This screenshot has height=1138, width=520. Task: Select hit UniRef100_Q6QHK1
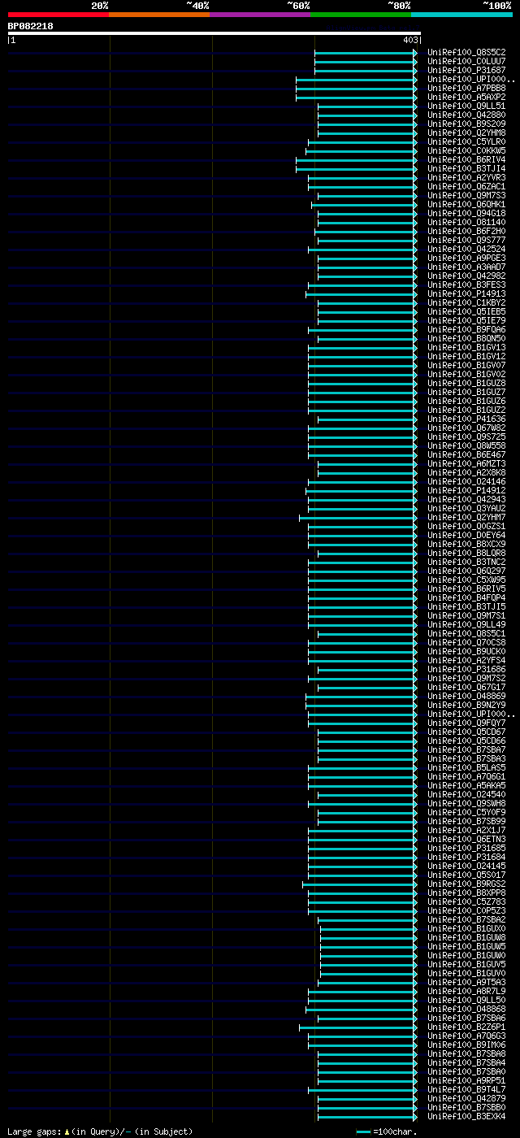click(x=466, y=204)
